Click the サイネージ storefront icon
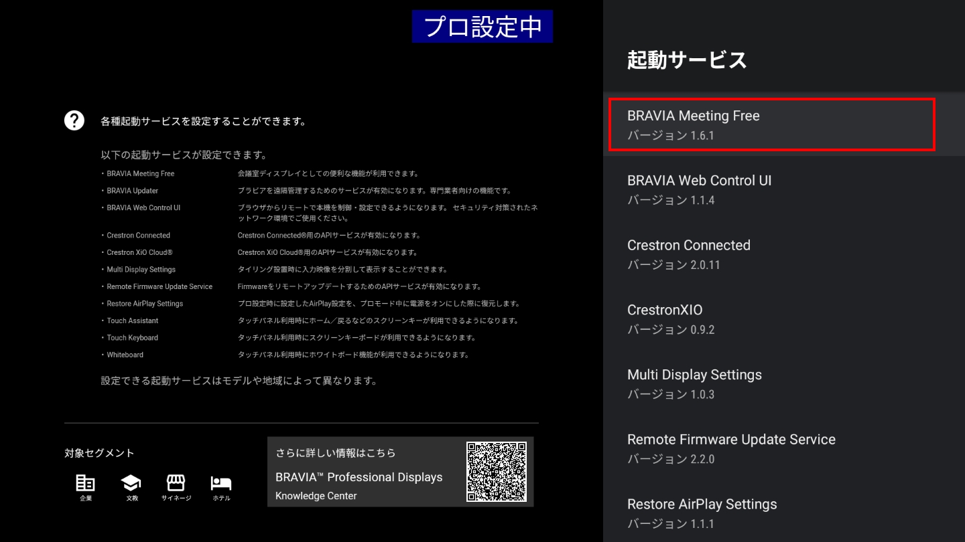 click(176, 483)
